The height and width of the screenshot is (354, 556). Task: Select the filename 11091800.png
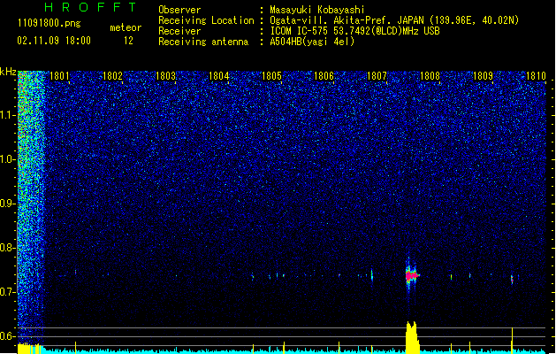(50, 24)
